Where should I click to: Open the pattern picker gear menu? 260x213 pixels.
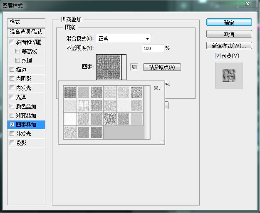click(x=156, y=88)
